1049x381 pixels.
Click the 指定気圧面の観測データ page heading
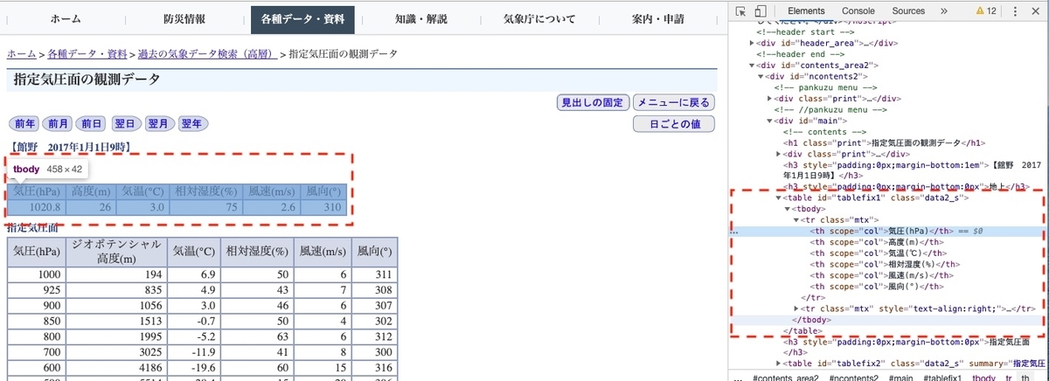pos(87,80)
